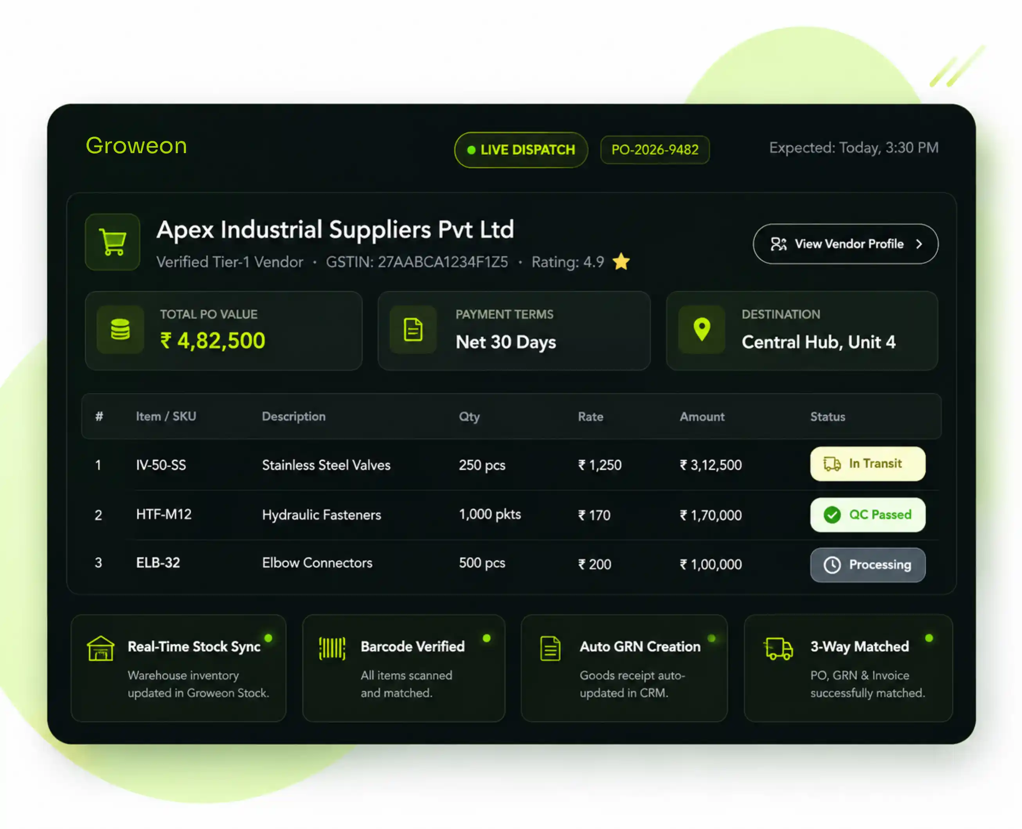The width and height of the screenshot is (1022, 829).
Task: Click the document icon in Auto GRN Creation
Action: tap(550, 648)
